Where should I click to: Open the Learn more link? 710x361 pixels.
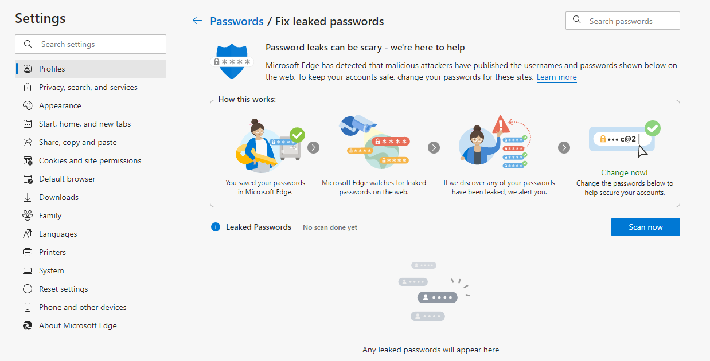556,77
